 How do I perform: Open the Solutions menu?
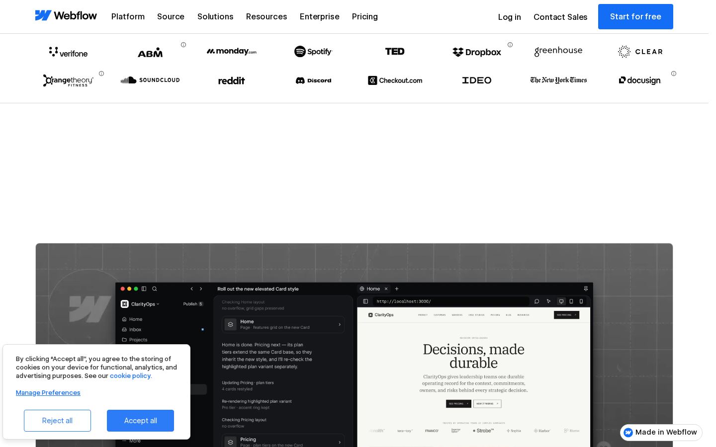215,16
